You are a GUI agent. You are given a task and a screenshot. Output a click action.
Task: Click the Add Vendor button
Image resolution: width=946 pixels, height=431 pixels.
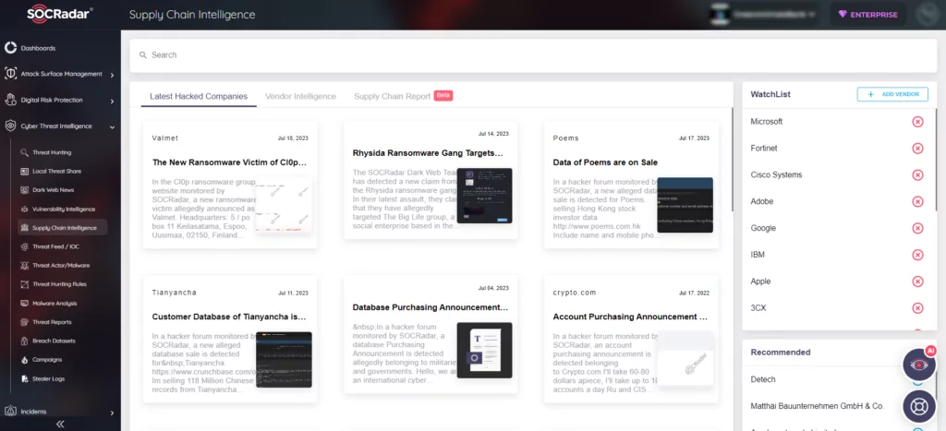point(892,94)
